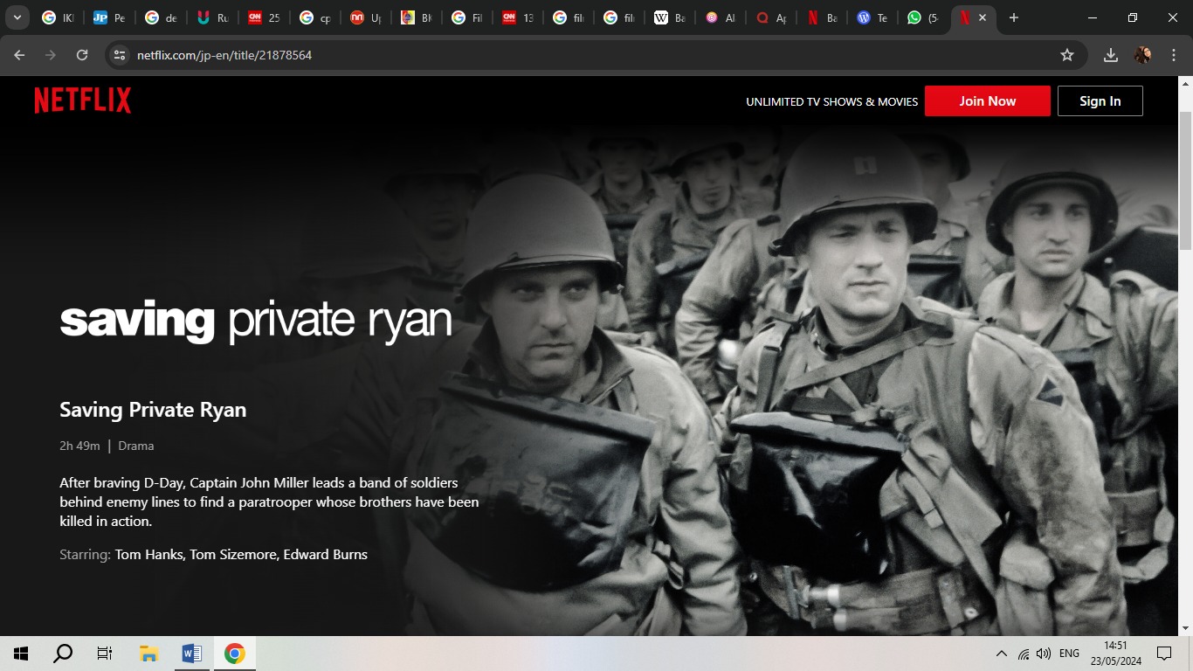Click the stylized "saving private ryan" title logo
This screenshot has height=671, width=1193.
[256, 322]
